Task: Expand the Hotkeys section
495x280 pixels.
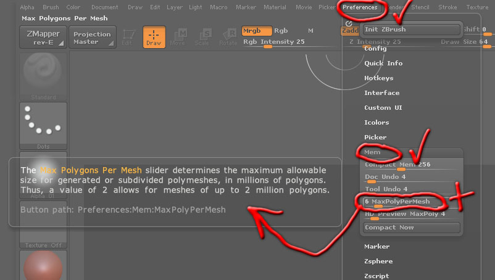Action: pyautogui.click(x=379, y=78)
